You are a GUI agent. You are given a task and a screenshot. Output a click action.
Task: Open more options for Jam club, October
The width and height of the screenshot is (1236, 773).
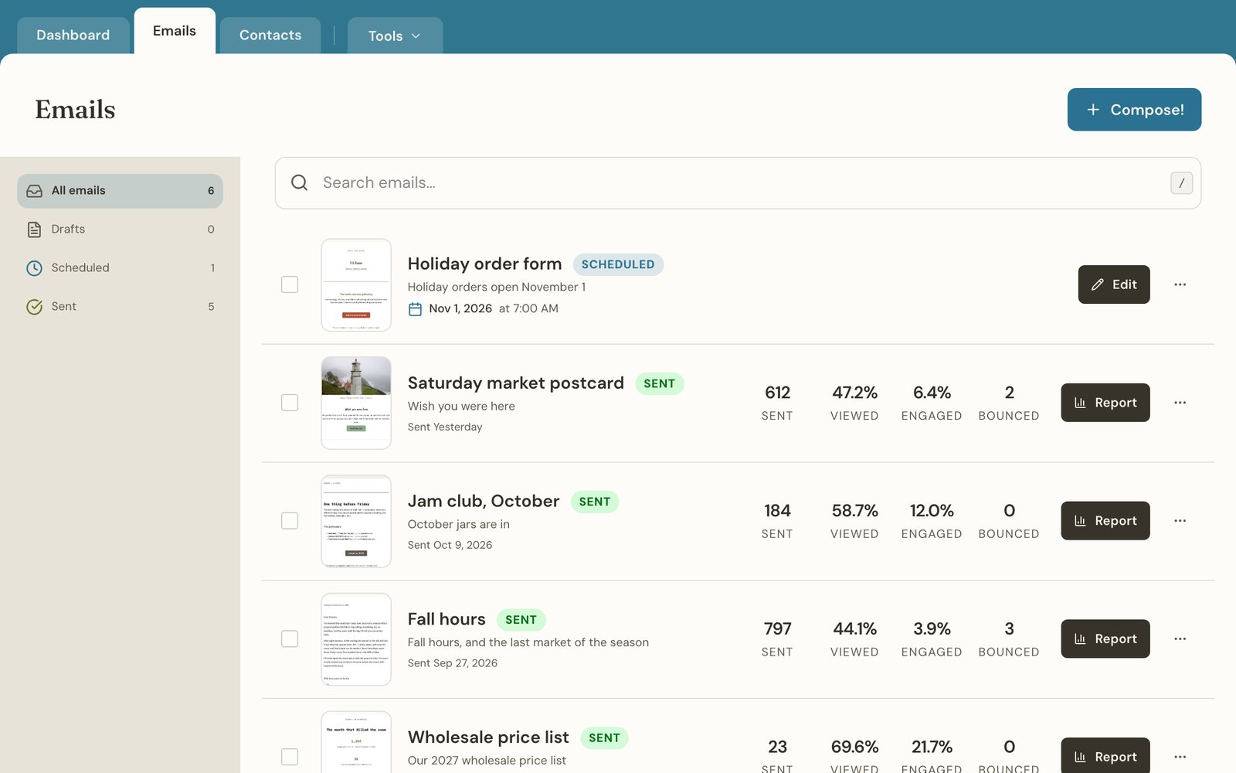[x=1180, y=521]
